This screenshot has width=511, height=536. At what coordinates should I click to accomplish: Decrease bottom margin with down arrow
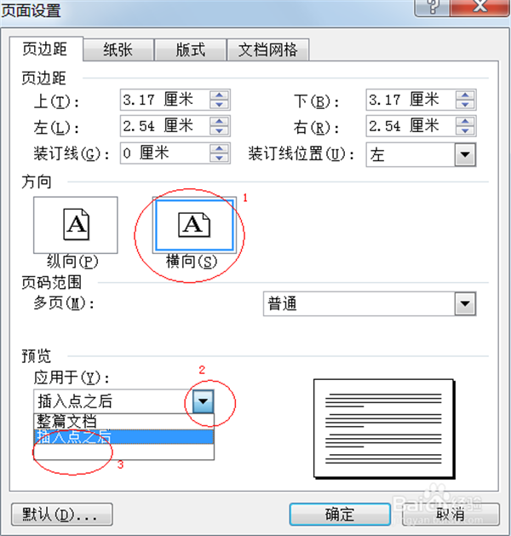[x=465, y=104]
